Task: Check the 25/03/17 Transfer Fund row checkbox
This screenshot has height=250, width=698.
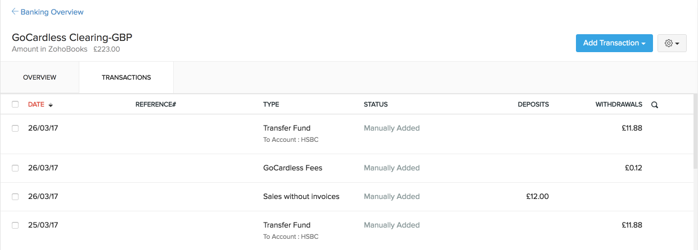Action: tap(15, 225)
